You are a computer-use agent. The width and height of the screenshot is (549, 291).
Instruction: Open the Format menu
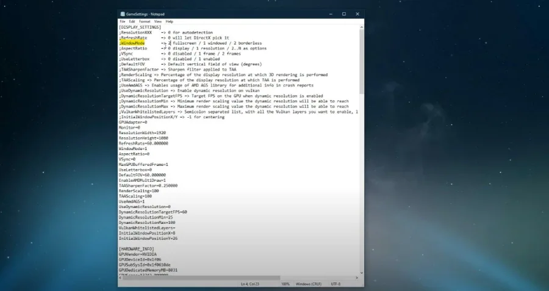144,21
